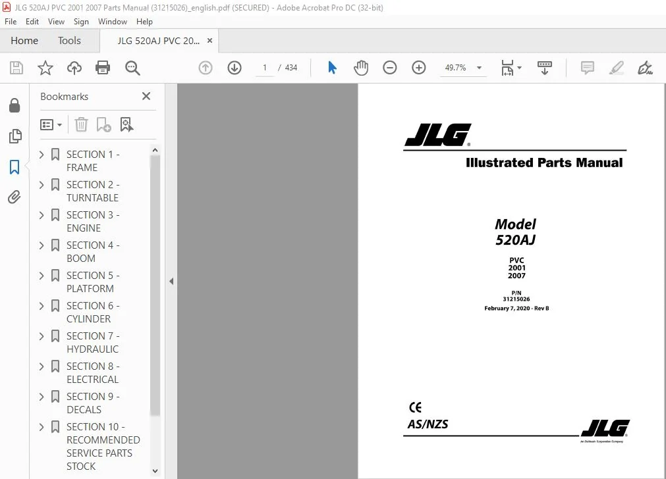This screenshot has height=479, width=666.
Task: Collapse the navigation pane arrow
Action: pyautogui.click(x=171, y=282)
